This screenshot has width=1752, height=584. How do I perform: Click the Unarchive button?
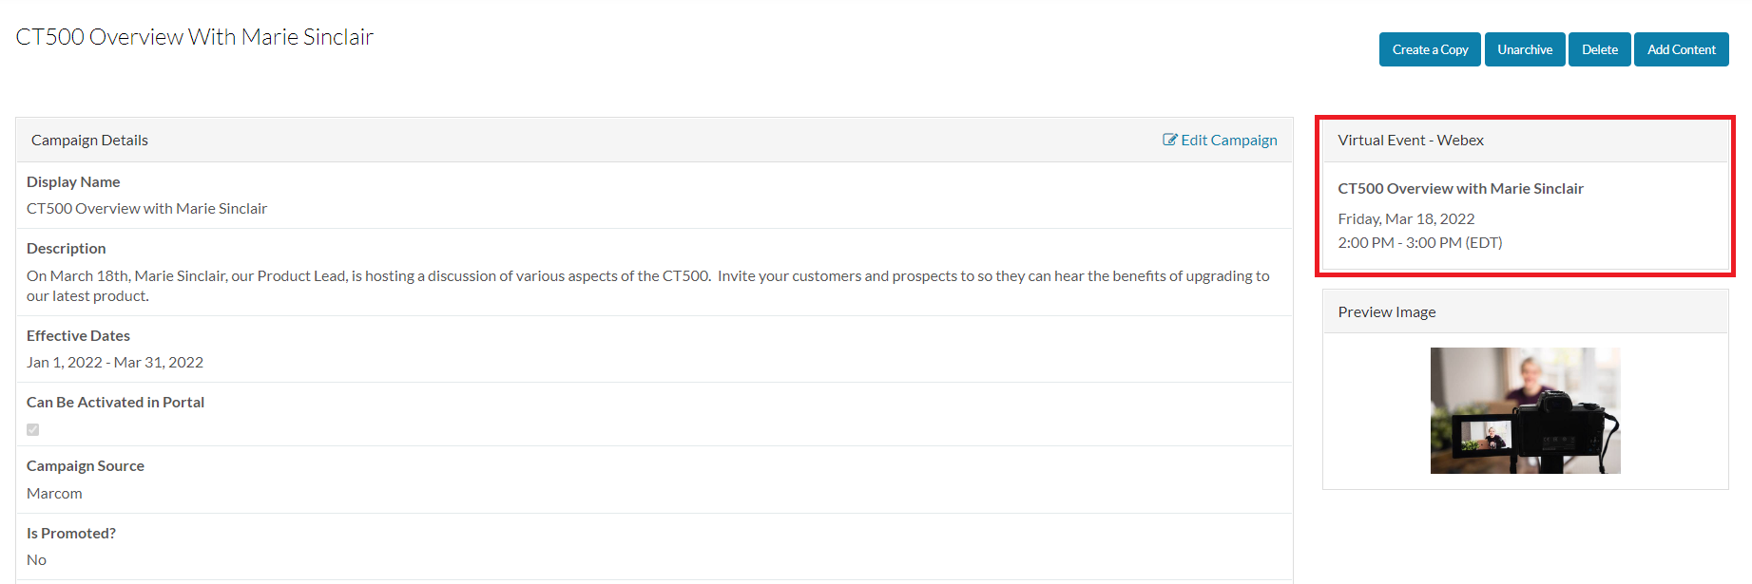pos(1524,48)
